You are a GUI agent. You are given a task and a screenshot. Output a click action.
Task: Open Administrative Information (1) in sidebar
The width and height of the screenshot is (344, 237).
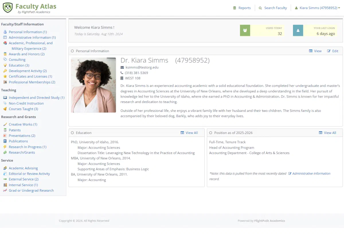(x=32, y=37)
